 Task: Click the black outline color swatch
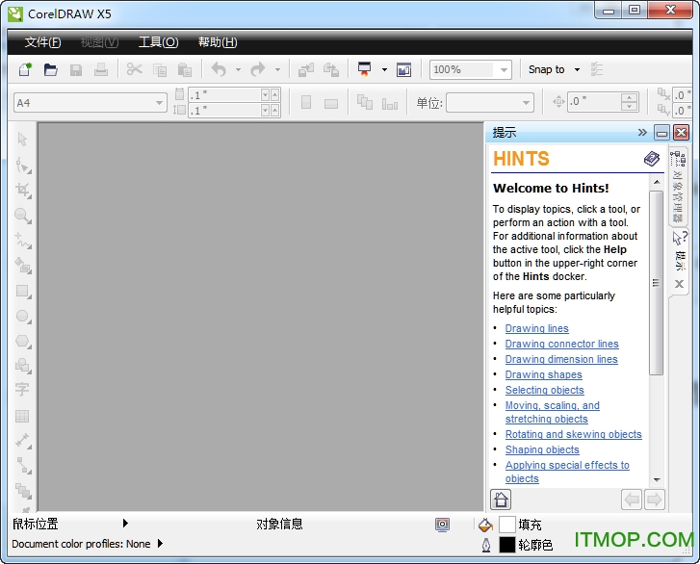point(507,545)
